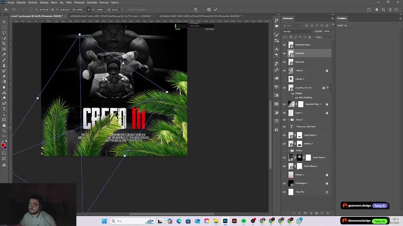
Task: Select the Eyedropper tool
Action: click(4, 54)
